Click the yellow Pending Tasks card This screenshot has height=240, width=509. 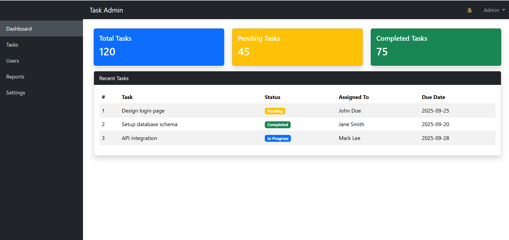[297, 47]
